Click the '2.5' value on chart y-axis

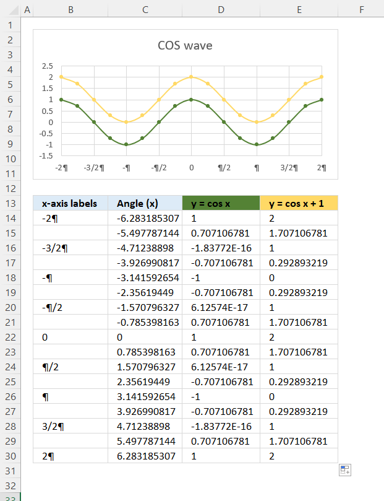[x=47, y=66]
